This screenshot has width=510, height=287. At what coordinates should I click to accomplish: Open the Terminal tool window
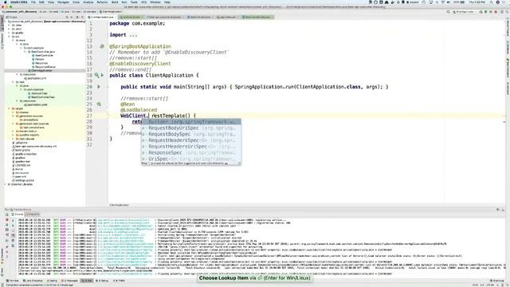[13, 281]
